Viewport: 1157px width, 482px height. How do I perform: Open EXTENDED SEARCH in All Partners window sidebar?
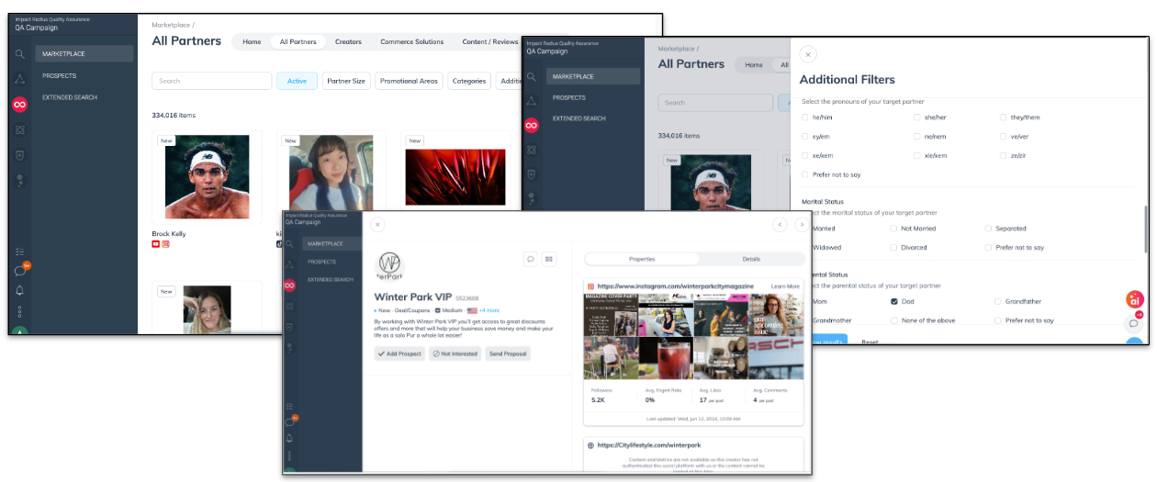(70, 97)
